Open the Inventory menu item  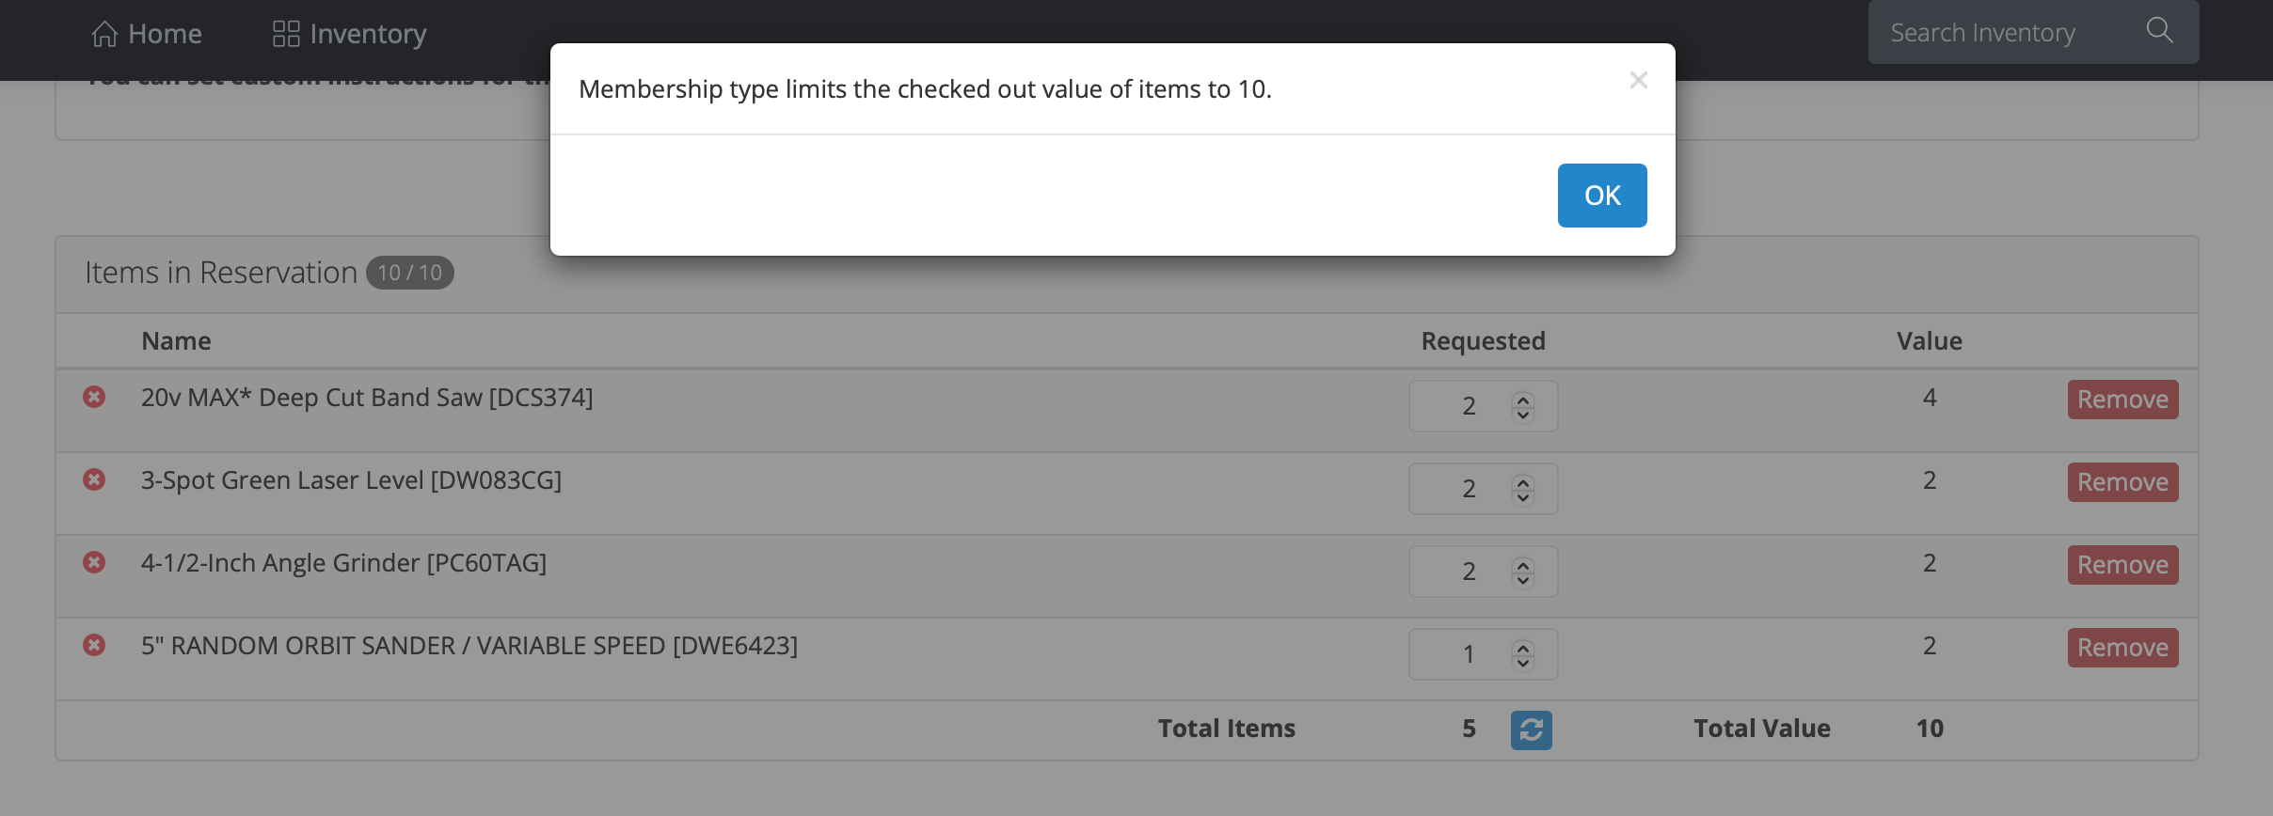(349, 34)
